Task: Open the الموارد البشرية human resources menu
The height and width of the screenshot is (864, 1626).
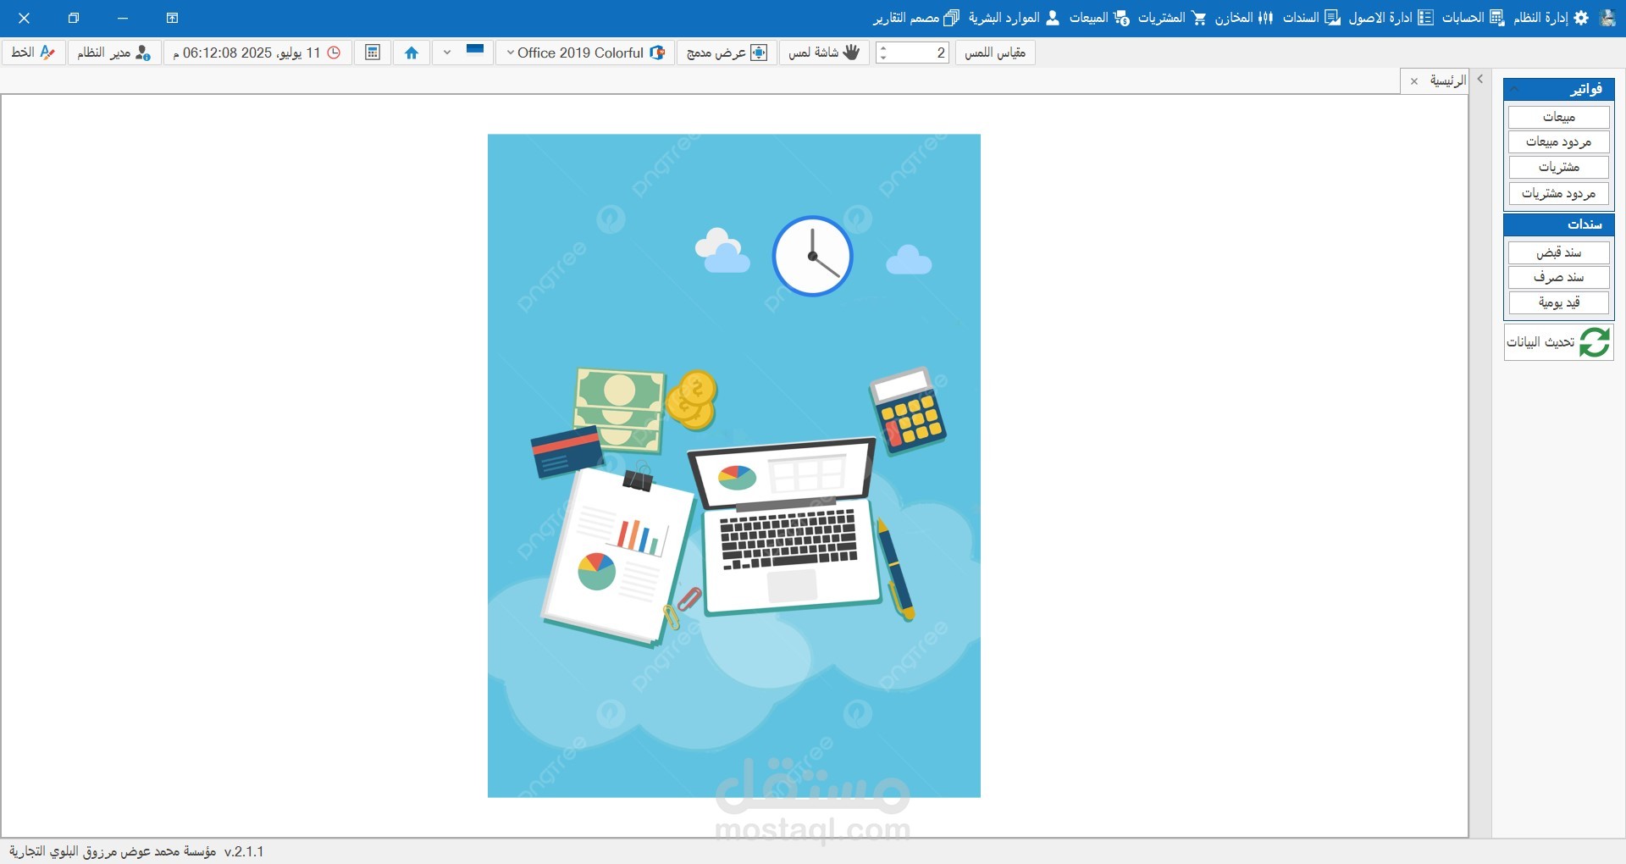Action: [1014, 18]
